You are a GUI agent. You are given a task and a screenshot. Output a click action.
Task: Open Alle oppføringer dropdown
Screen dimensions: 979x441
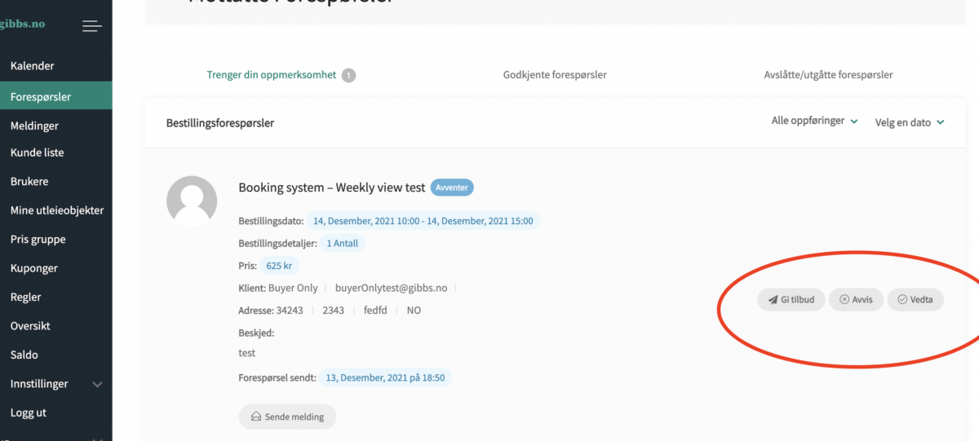814,121
